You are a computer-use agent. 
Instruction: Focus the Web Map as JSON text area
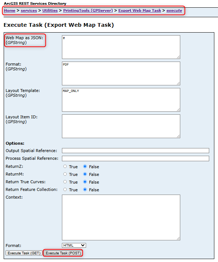click(121, 47)
